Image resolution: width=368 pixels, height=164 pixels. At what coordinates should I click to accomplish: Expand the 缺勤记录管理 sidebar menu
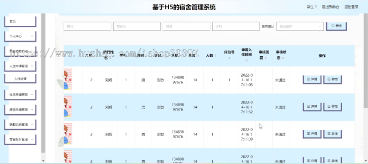coord(20,124)
